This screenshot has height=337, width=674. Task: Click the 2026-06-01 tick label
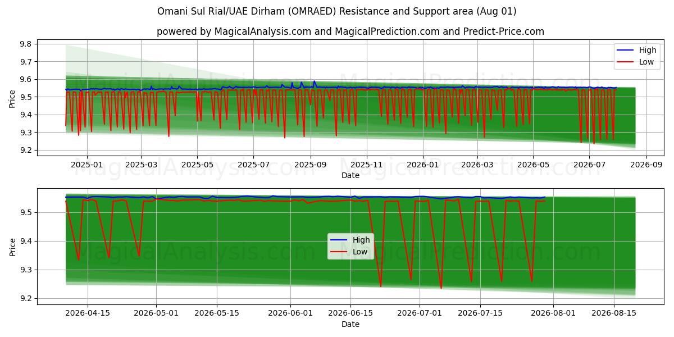[x=290, y=313]
